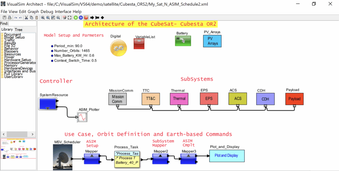Select the red Payload subsystem block
The image size is (339, 171).
294,98
